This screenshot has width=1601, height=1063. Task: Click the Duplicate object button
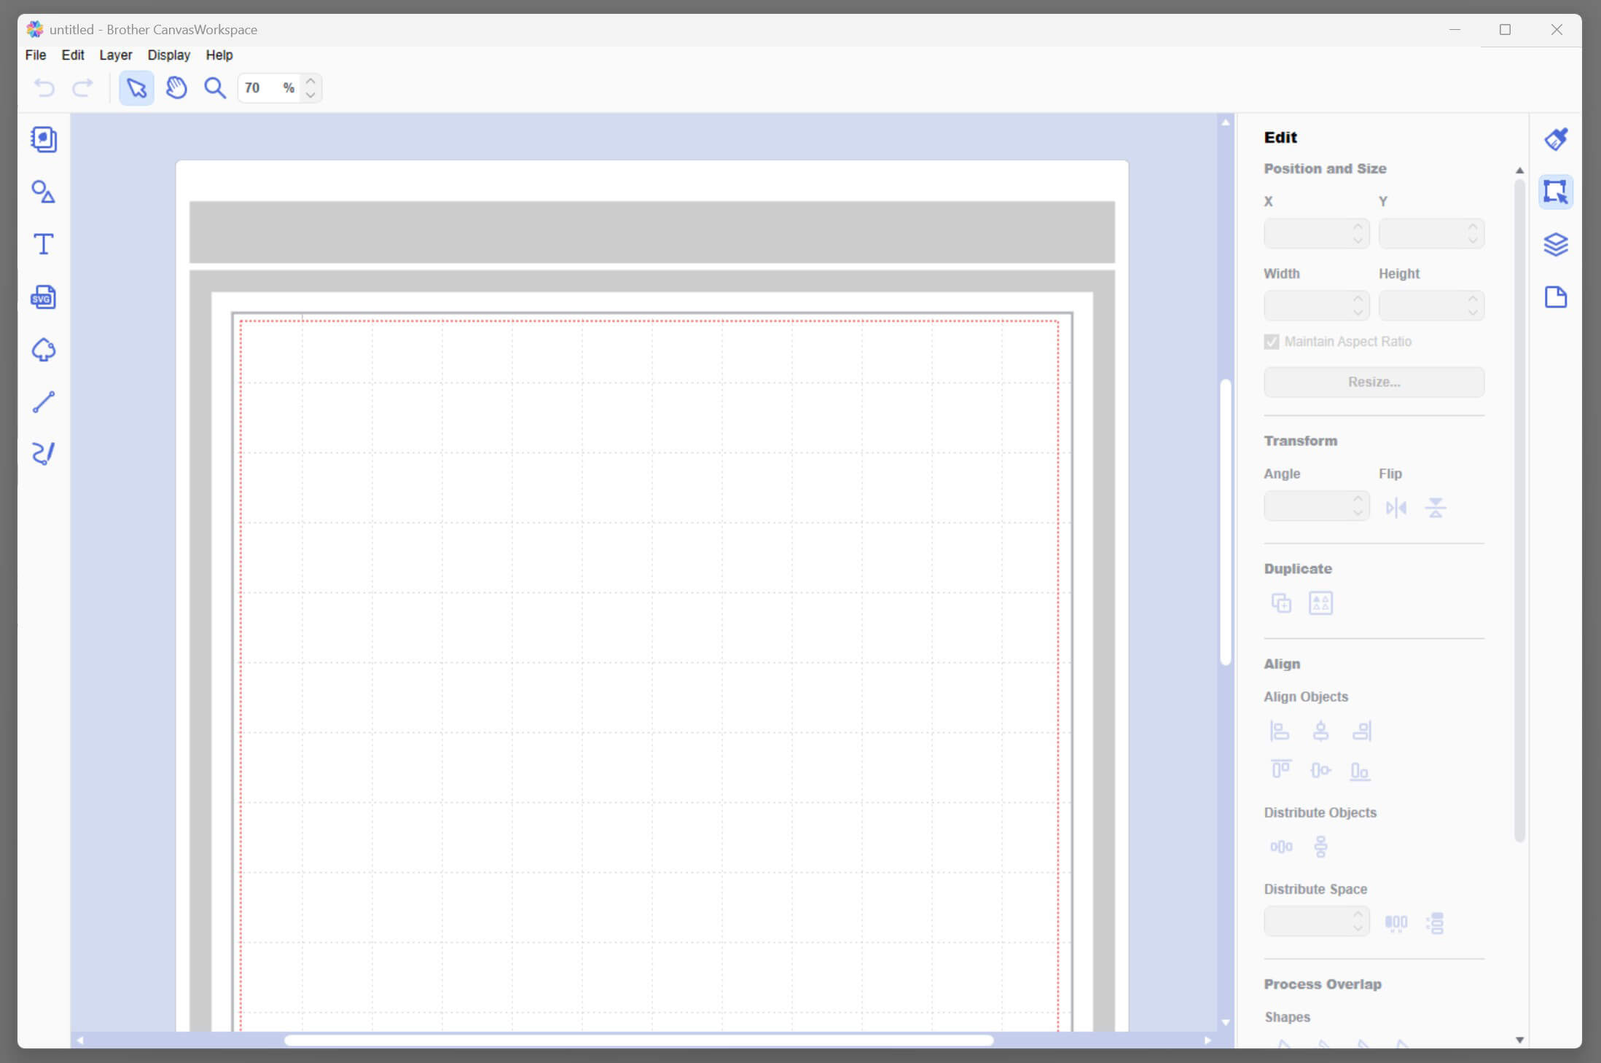(x=1280, y=603)
